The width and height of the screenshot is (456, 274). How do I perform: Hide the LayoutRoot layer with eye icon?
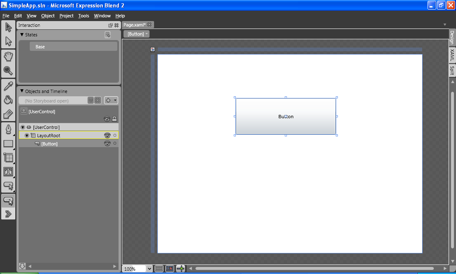coord(107,136)
